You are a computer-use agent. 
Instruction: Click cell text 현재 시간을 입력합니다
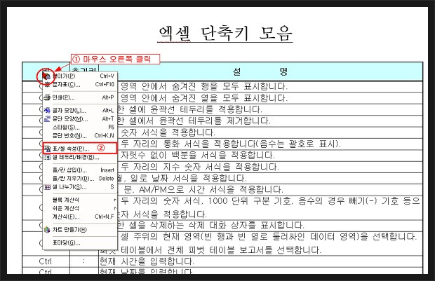pyautogui.click(x=147, y=261)
